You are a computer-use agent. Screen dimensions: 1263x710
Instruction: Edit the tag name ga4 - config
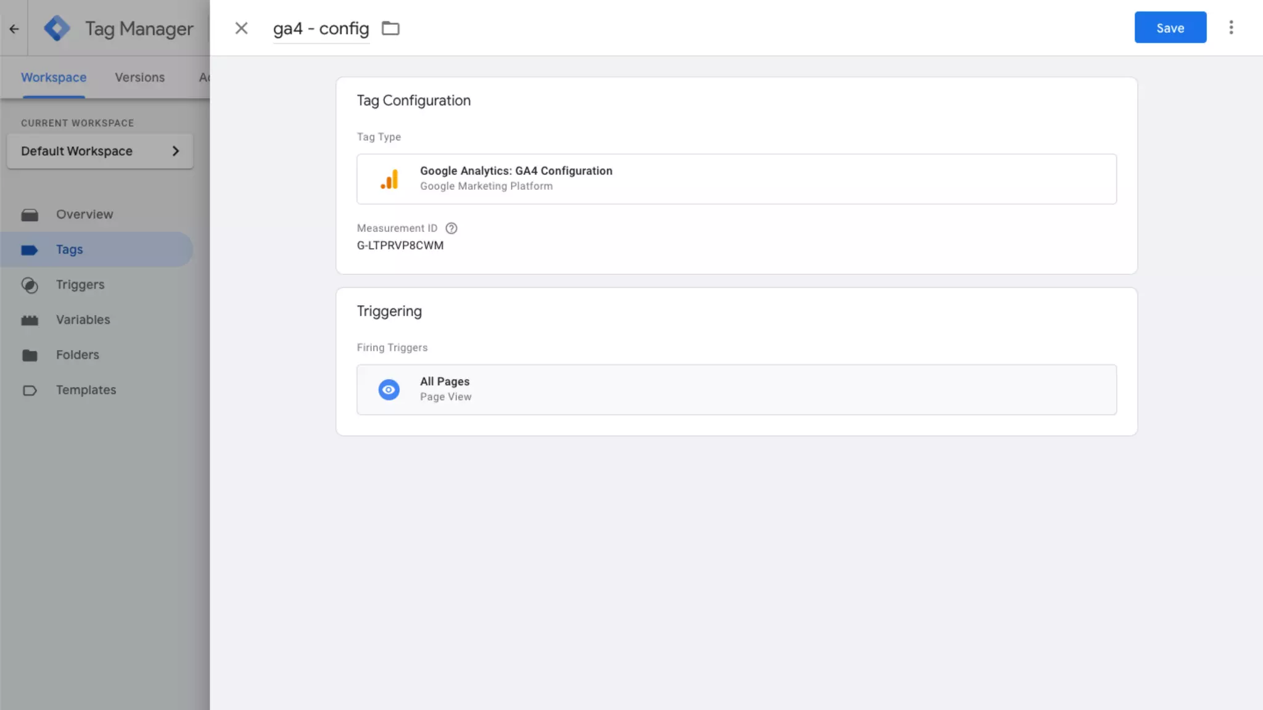pos(321,28)
